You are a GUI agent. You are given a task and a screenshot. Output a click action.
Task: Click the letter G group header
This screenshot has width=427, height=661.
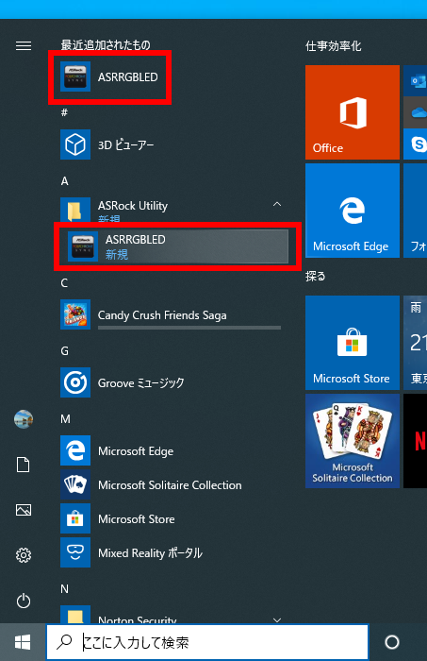pos(64,350)
